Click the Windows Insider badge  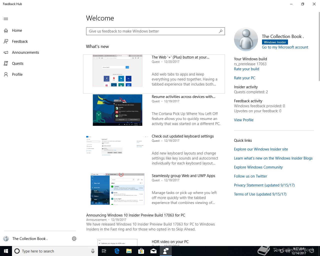point(275,42)
